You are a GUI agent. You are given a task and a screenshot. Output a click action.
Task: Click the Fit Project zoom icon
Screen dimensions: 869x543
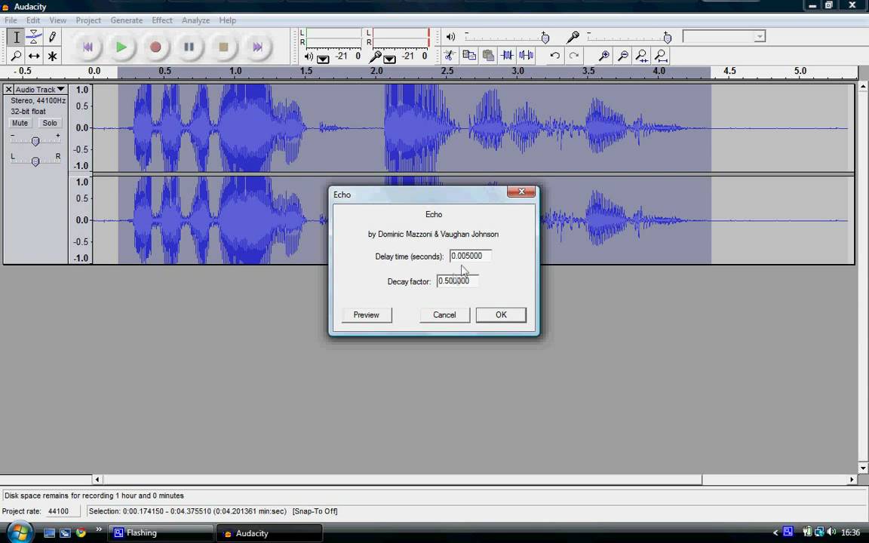(x=661, y=55)
